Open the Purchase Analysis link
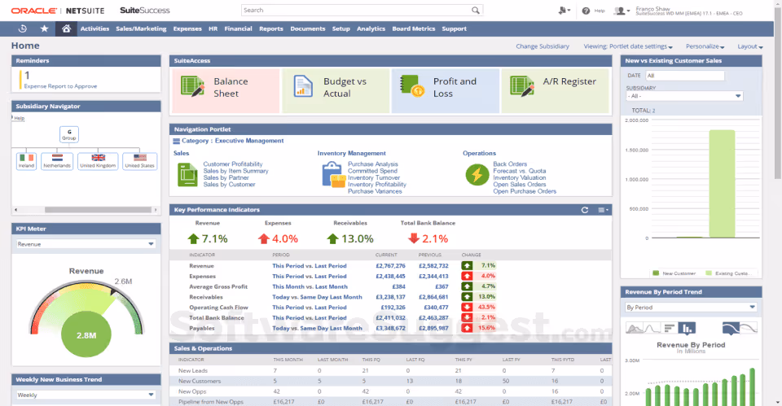Screen dimensions: 782x406 pyautogui.click(x=372, y=164)
